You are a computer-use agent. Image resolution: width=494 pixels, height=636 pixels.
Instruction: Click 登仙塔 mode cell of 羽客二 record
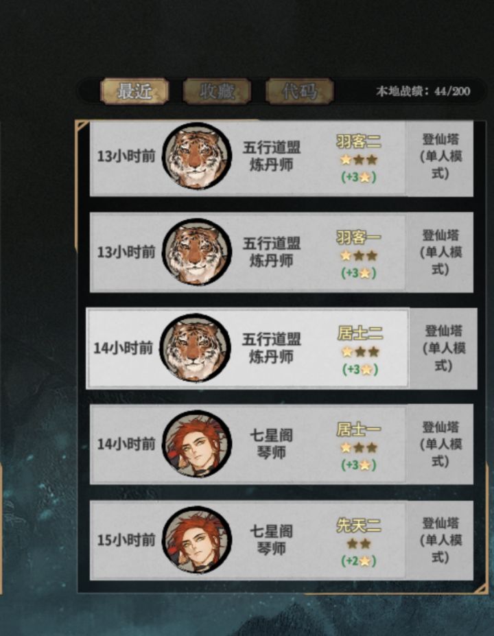[440, 156]
